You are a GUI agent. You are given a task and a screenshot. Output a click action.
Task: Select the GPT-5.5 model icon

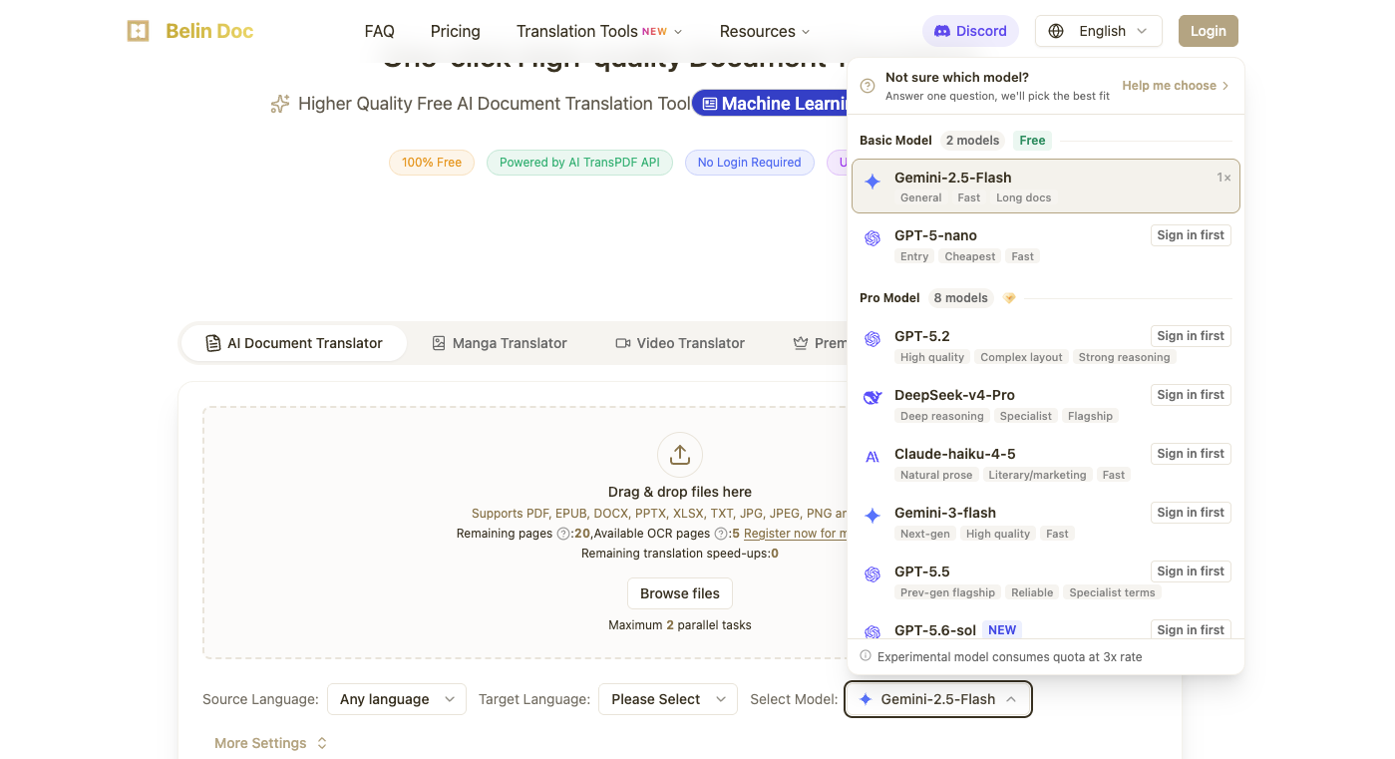(872, 574)
